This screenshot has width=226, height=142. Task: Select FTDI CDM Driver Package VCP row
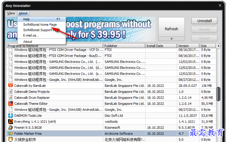click(x=112, y=50)
